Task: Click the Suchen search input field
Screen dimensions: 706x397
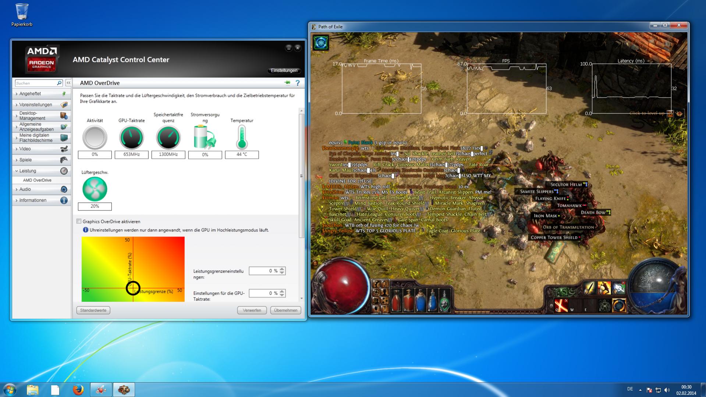Action: (x=35, y=83)
